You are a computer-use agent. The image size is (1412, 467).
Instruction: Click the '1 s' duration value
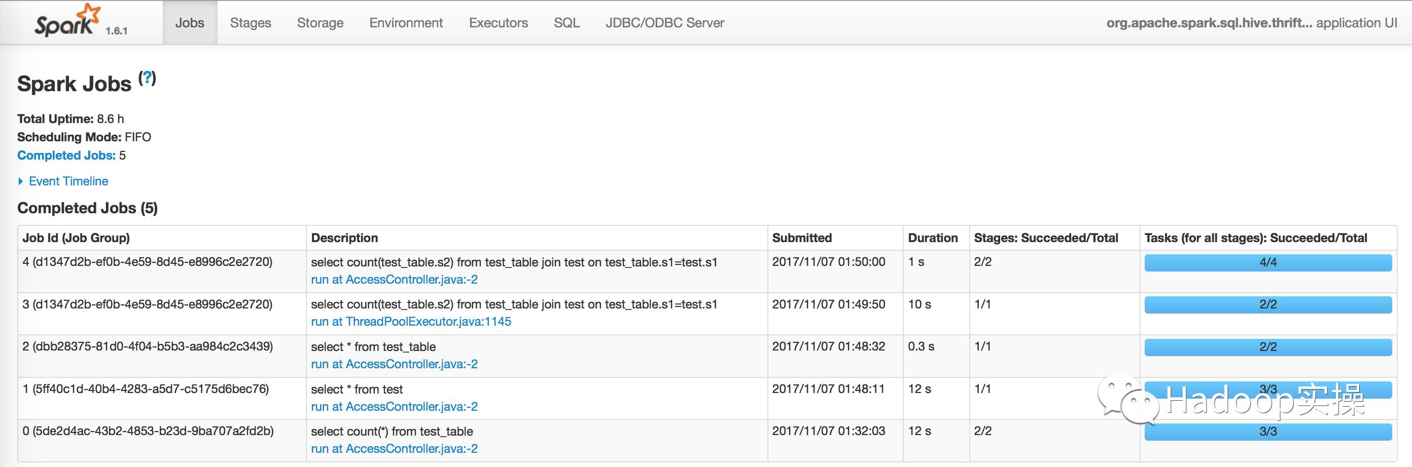916,262
